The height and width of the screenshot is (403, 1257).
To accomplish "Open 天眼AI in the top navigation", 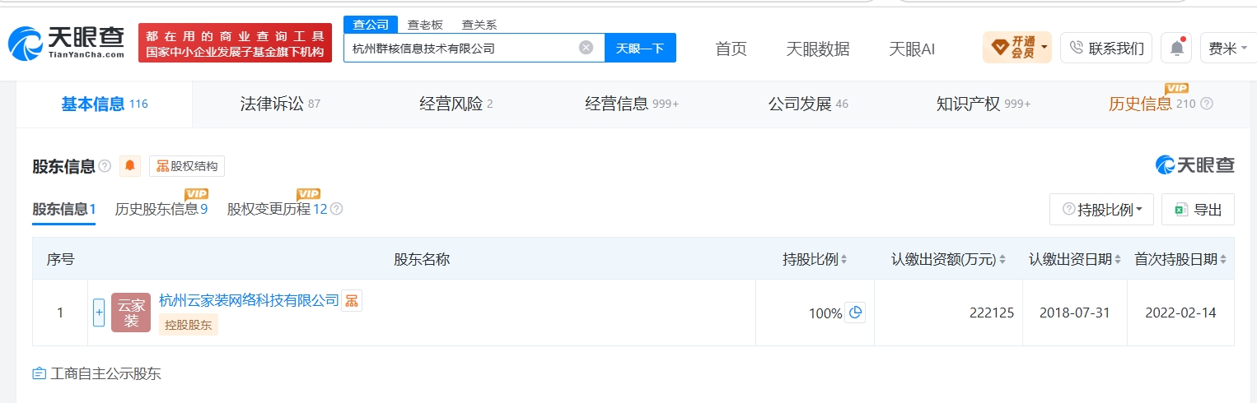I will coord(912,49).
